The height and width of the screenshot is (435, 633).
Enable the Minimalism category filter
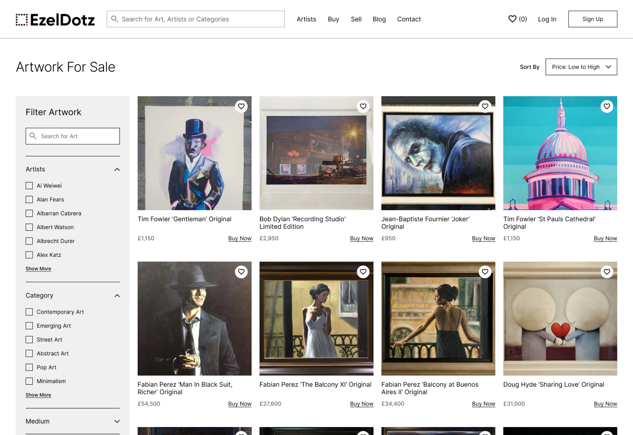(x=29, y=381)
